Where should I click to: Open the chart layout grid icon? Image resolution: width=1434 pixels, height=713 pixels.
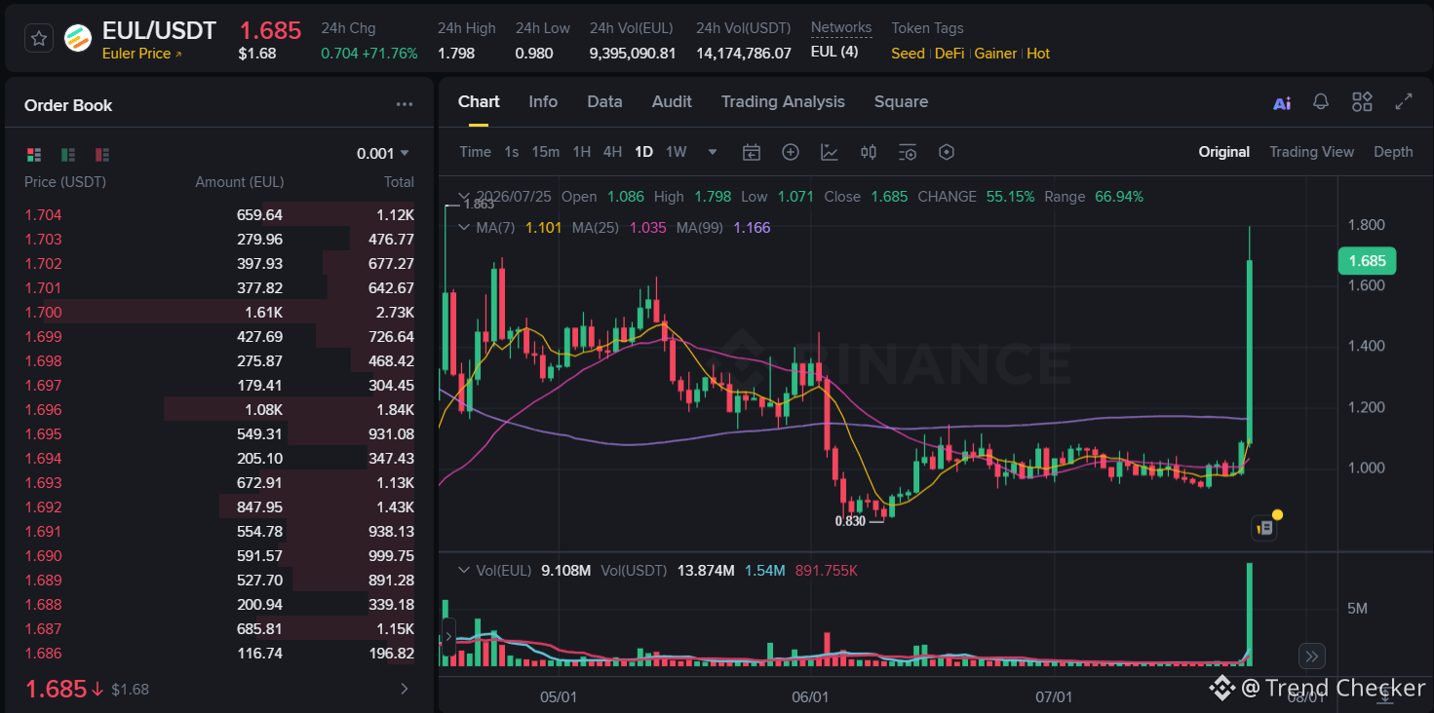pyautogui.click(x=1362, y=102)
